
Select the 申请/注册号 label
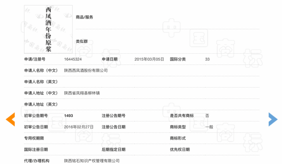(x=35, y=59)
